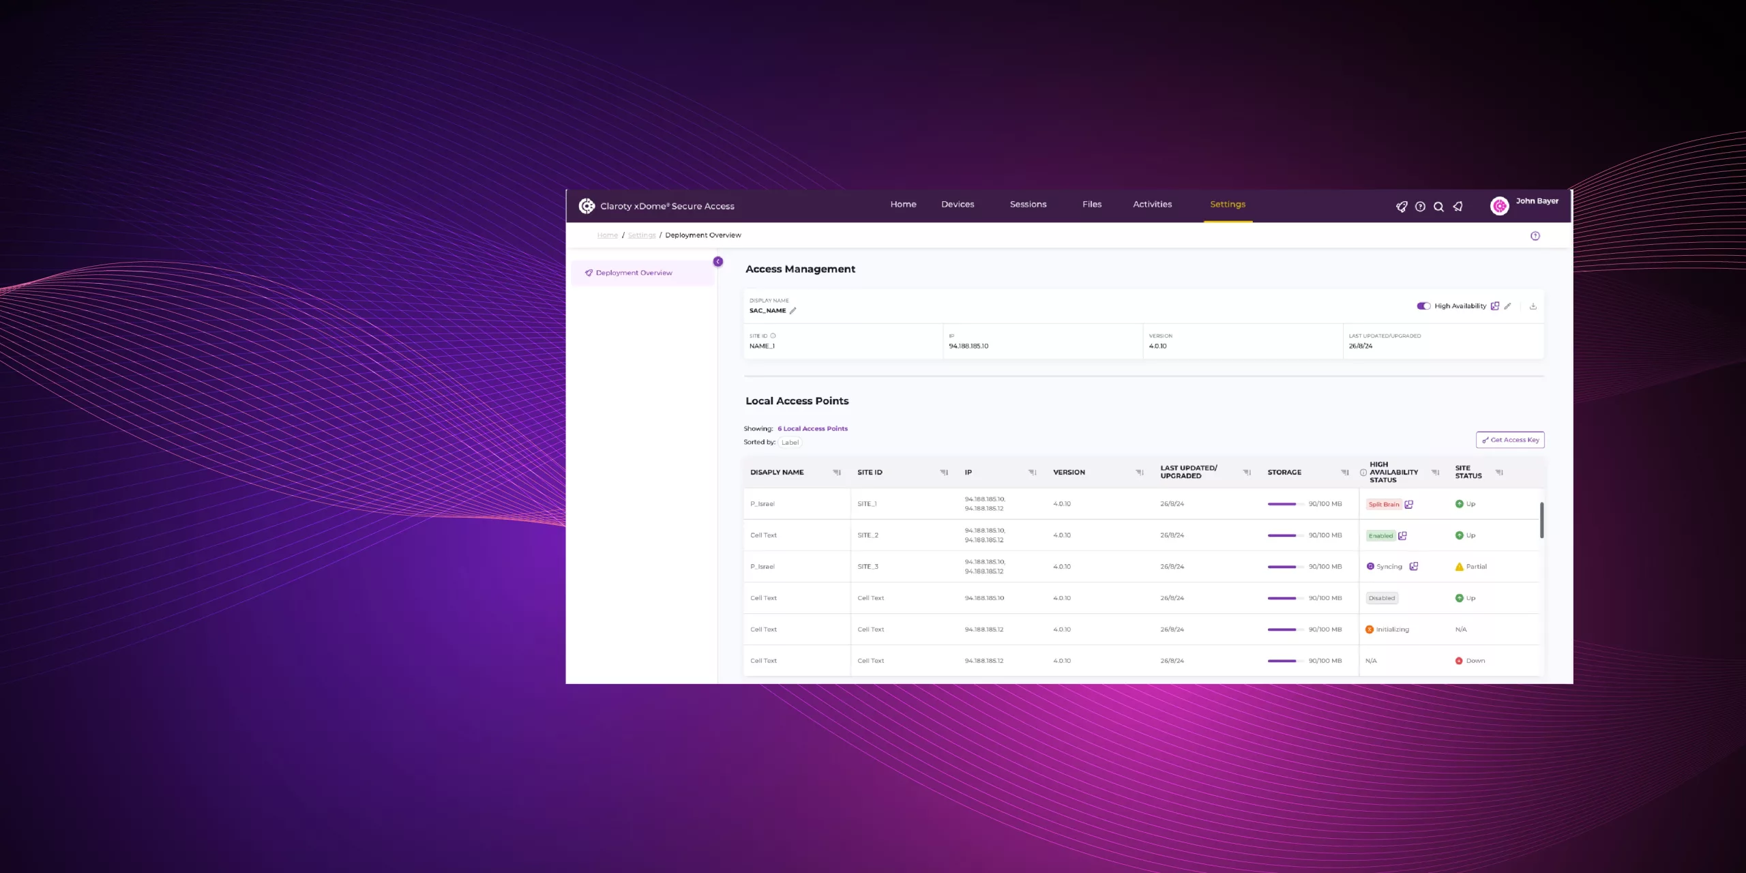This screenshot has height=873, width=1746.
Task: Click the pencil icon next to High Availability
Action: (x=1508, y=306)
